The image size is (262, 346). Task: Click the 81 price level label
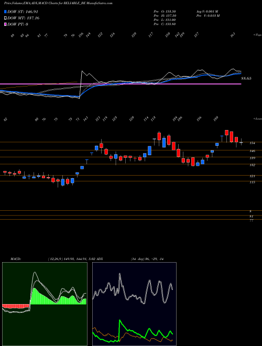click(252, 217)
